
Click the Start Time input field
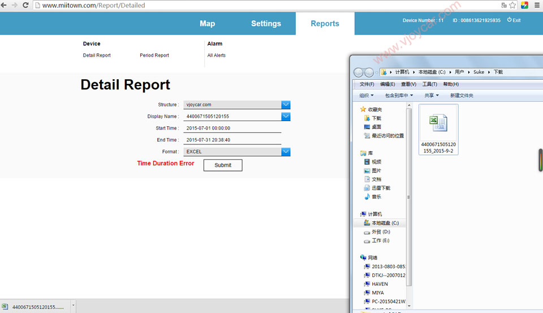coord(232,128)
